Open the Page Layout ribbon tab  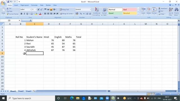24,5
